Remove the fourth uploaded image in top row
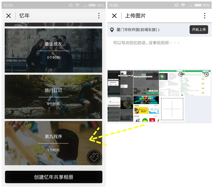The height and width of the screenshot is (188, 213). tap(207, 74)
